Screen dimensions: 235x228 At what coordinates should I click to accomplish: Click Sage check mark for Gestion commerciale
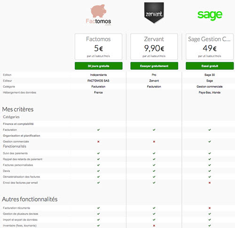pos(210,142)
